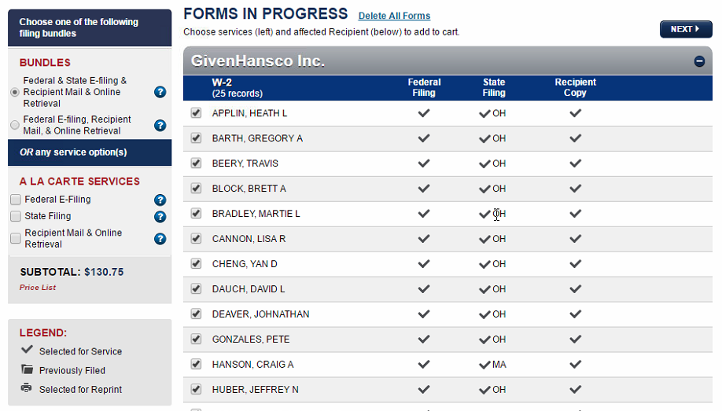Screen dimensions: 722x411
Task: Click the recipient name DAUCH, DAVID L
Action: [x=249, y=289]
